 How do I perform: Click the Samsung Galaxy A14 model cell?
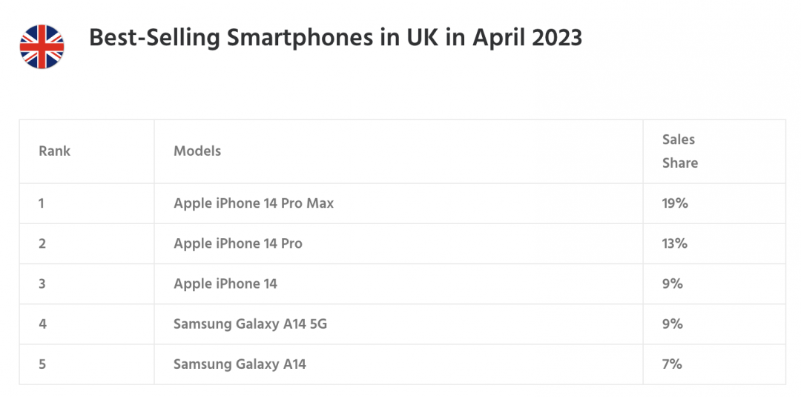coord(240,364)
